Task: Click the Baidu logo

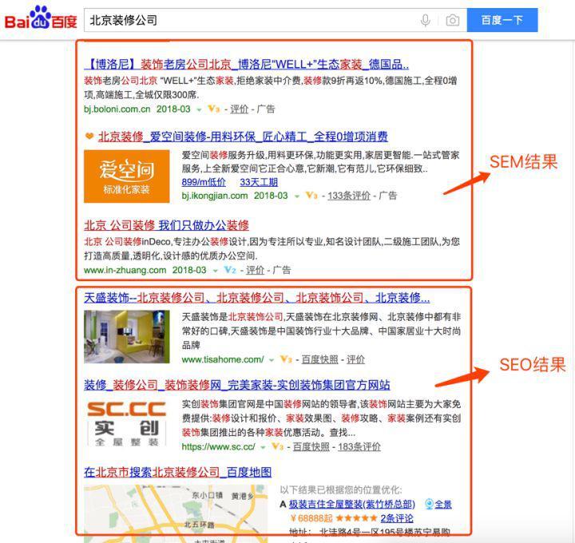Action: pyautogui.click(x=41, y=18)
